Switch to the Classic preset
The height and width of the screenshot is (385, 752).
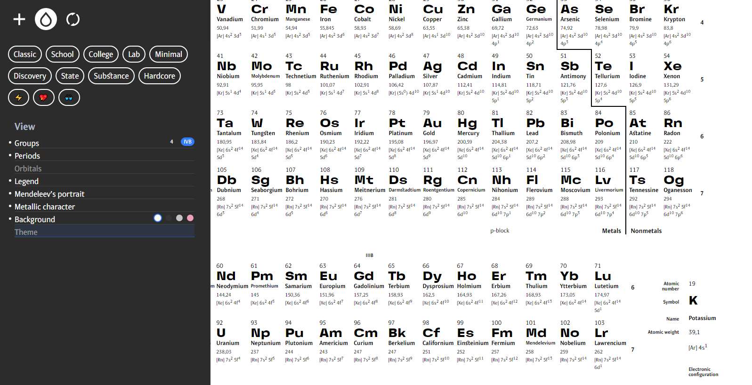[x=25, y=54]
